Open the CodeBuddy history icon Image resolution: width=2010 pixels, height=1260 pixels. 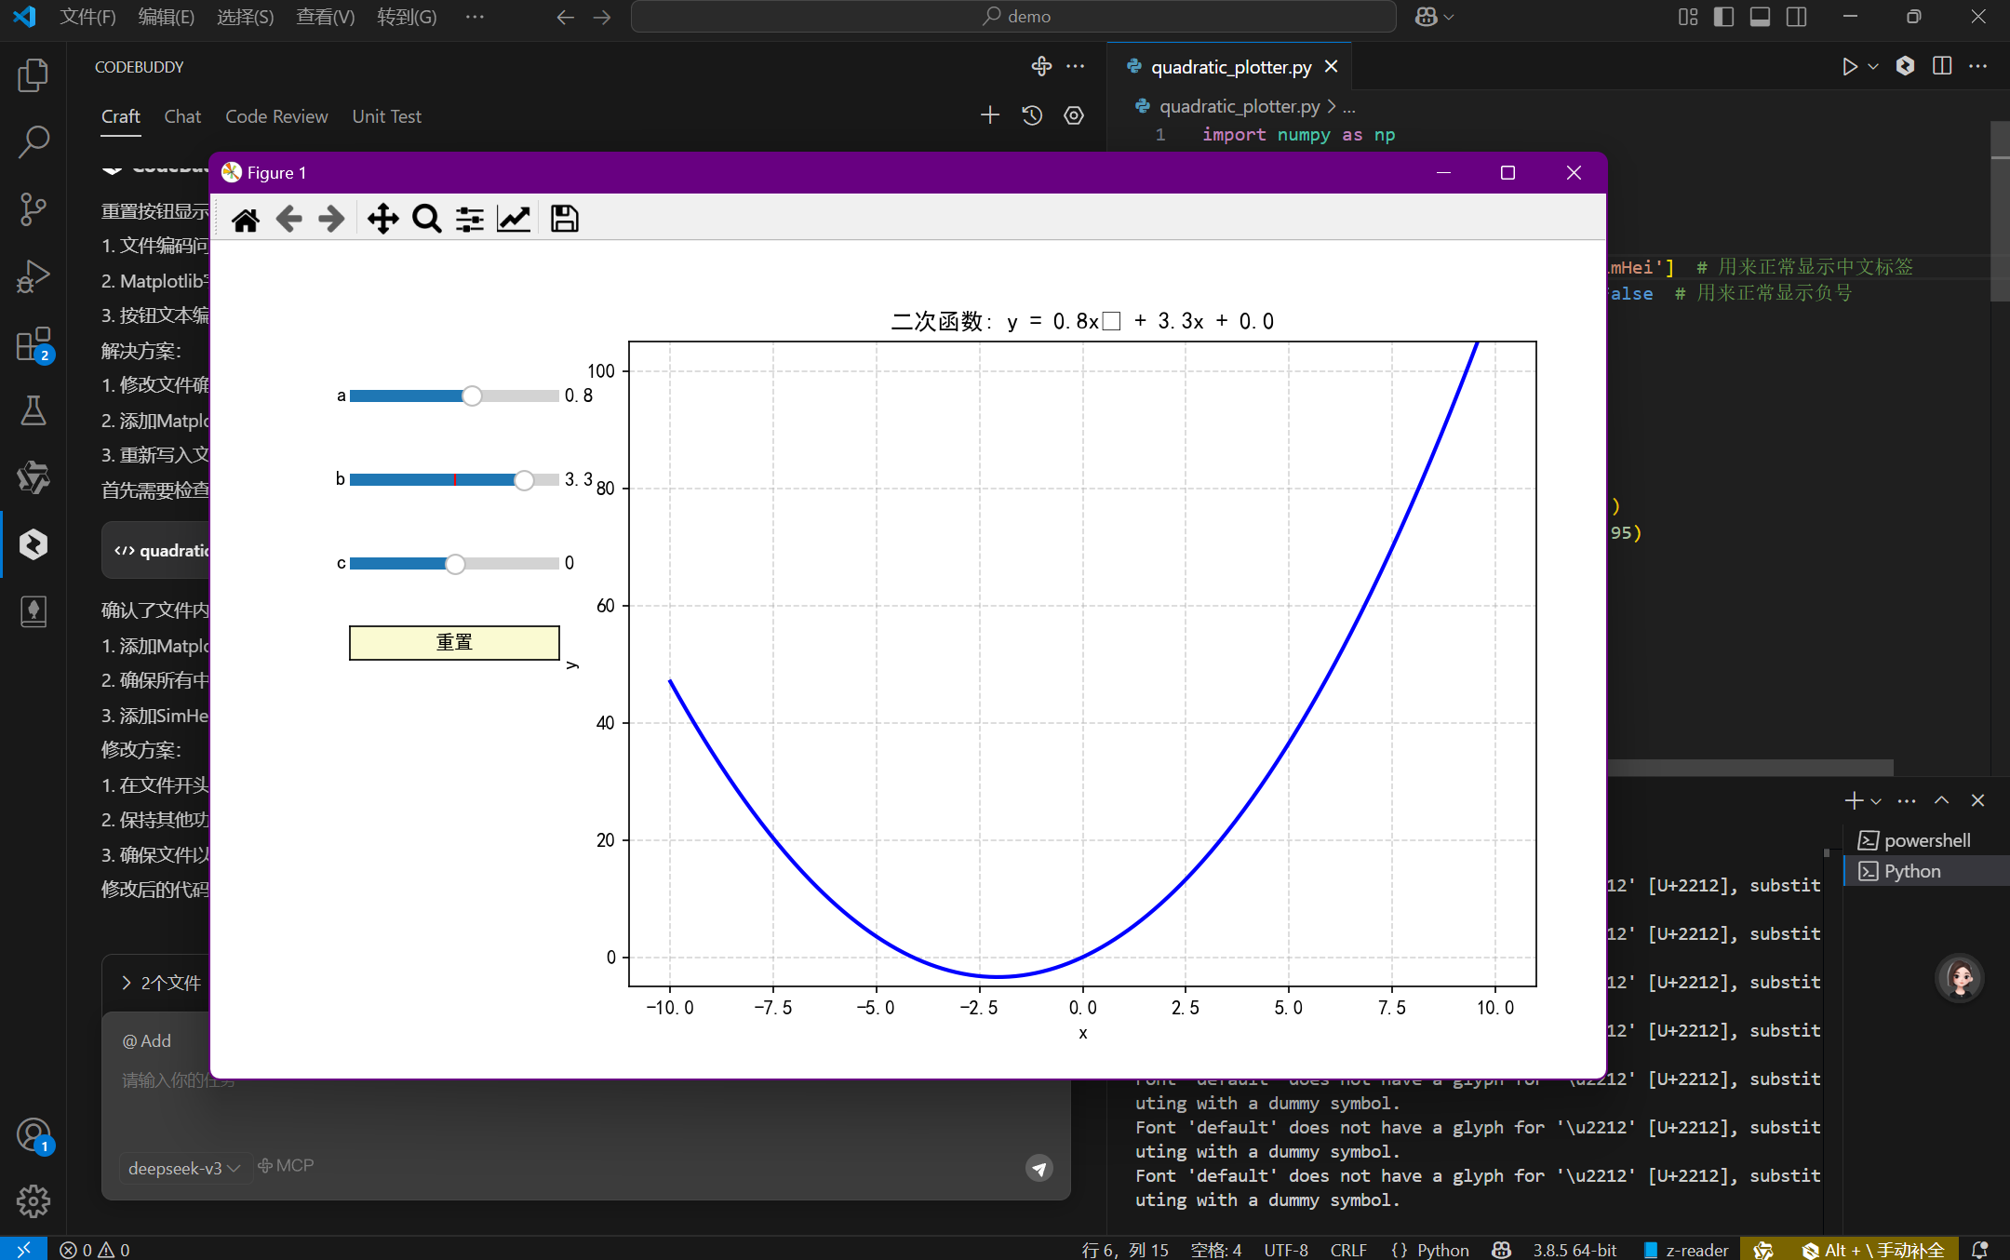pos(1032,115)
